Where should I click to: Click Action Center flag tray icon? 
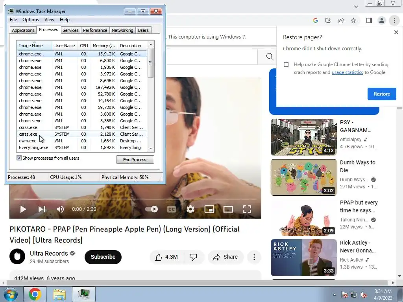pyautogui.click(x=344, y=295)
